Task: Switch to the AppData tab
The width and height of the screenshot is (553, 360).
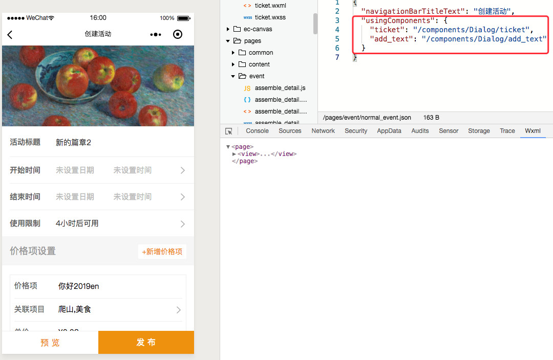Action: (x=389, y=131)
